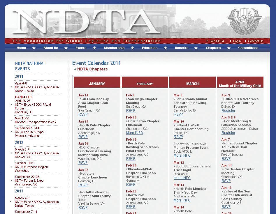Viewport: 276px width, 214px height.
Task: Open Dallas-Ft. Worth Chapter Homecoming event
Action: [x=191, y=127]
